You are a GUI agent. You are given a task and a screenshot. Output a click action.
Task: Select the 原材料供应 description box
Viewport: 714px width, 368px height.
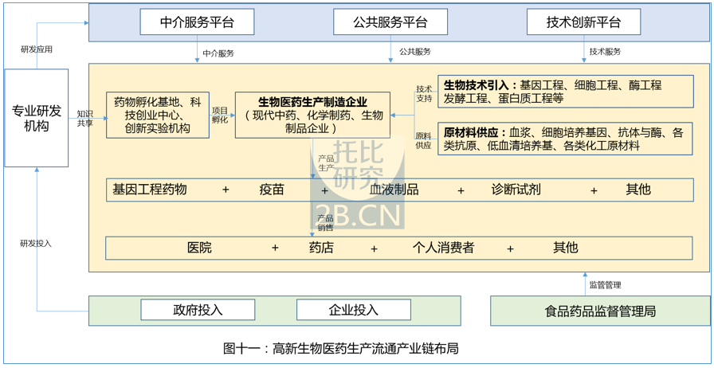coord(564,139)
